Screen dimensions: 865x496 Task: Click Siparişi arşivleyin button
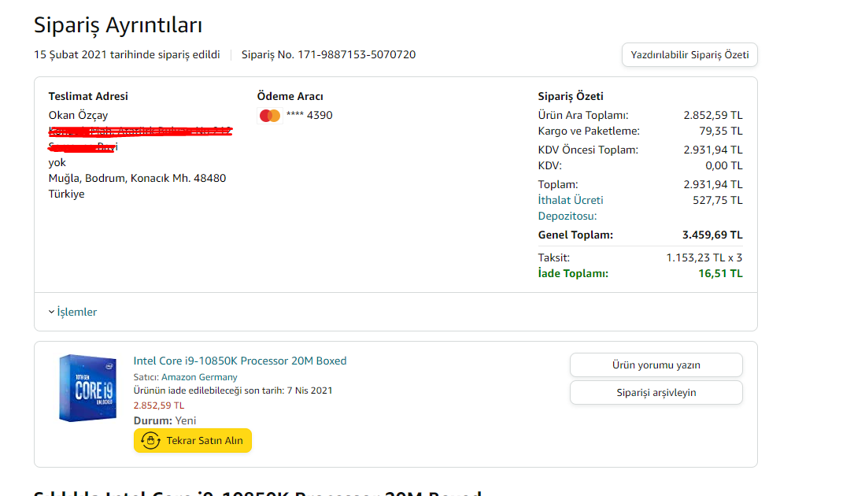click(656, 392)
